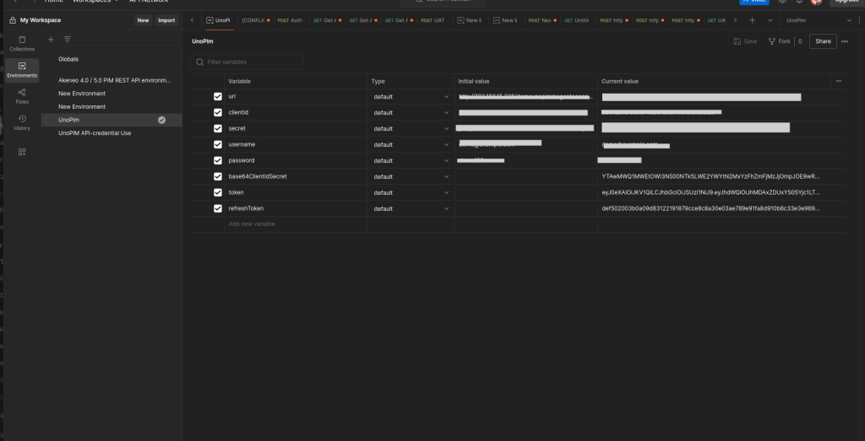The image size is (865, 441).
Task: Open a new request tab with plus icon
Action: [752, 20]
